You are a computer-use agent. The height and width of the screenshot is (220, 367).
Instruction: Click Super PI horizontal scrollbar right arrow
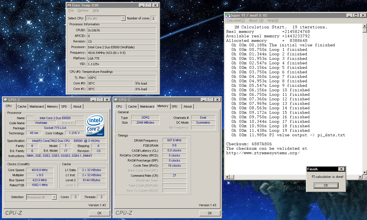(360, 177)
